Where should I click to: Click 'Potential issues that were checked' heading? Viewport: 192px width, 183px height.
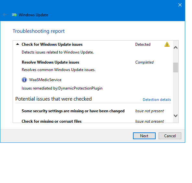(x=54, y=99)
